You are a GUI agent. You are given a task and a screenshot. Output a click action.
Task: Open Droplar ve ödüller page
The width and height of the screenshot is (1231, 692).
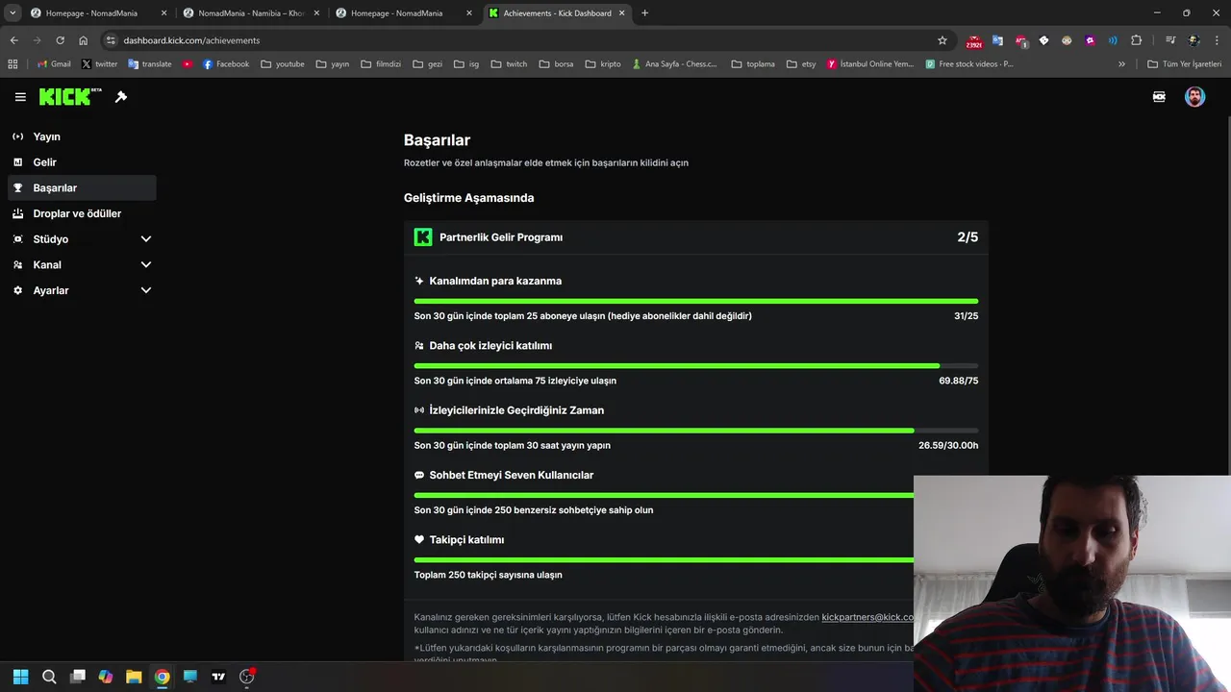77,213
